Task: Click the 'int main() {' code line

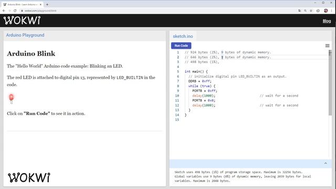Action: click(196, 71)
